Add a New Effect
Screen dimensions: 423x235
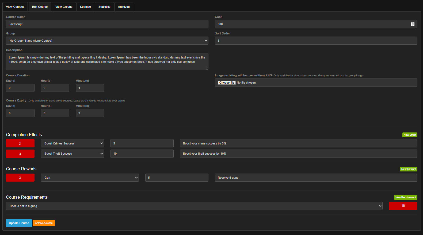410,135
